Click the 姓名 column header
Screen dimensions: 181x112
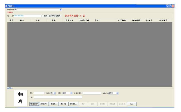coord(22,20)
